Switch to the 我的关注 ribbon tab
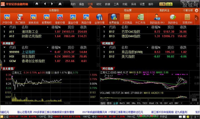 [x=164, y=10]
